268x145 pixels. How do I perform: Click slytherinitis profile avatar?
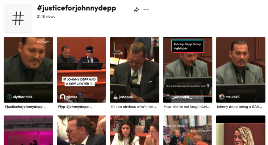(9, 97)
